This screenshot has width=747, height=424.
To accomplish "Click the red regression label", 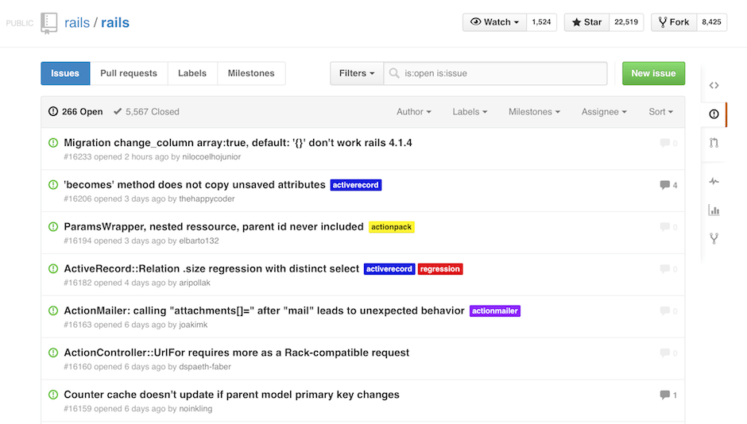I will (440, 269).
